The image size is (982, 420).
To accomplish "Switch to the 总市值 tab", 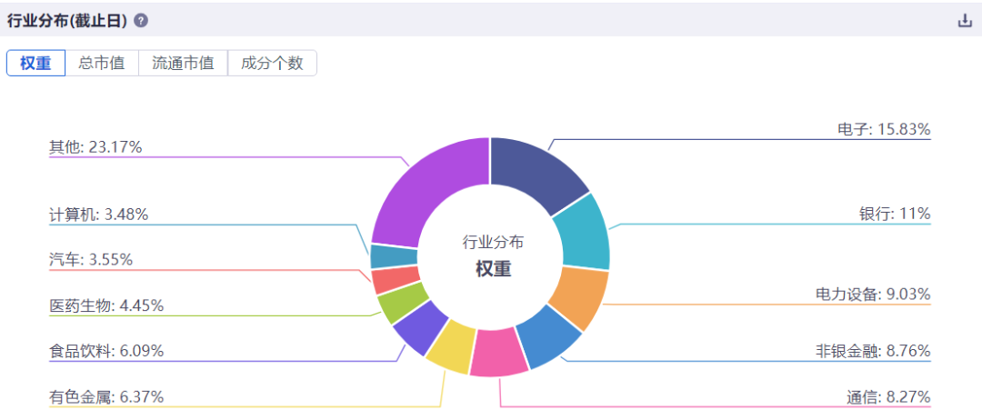I will tap(102, 64).
